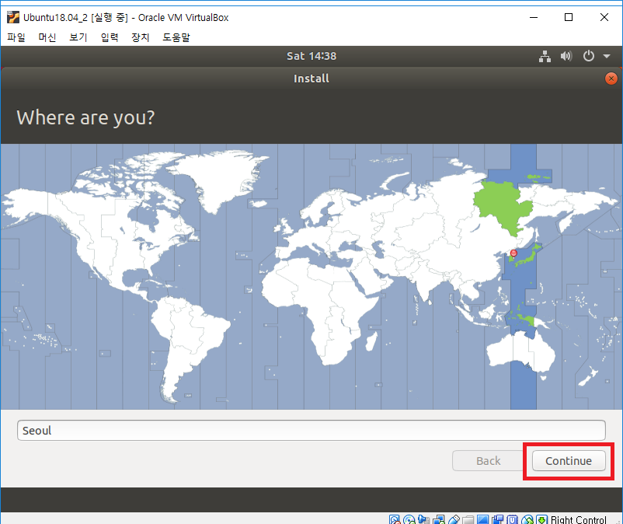Click the Ubuntu network status icon
The height and width of the screenshot is (524, 623).
tap(545, 56)
